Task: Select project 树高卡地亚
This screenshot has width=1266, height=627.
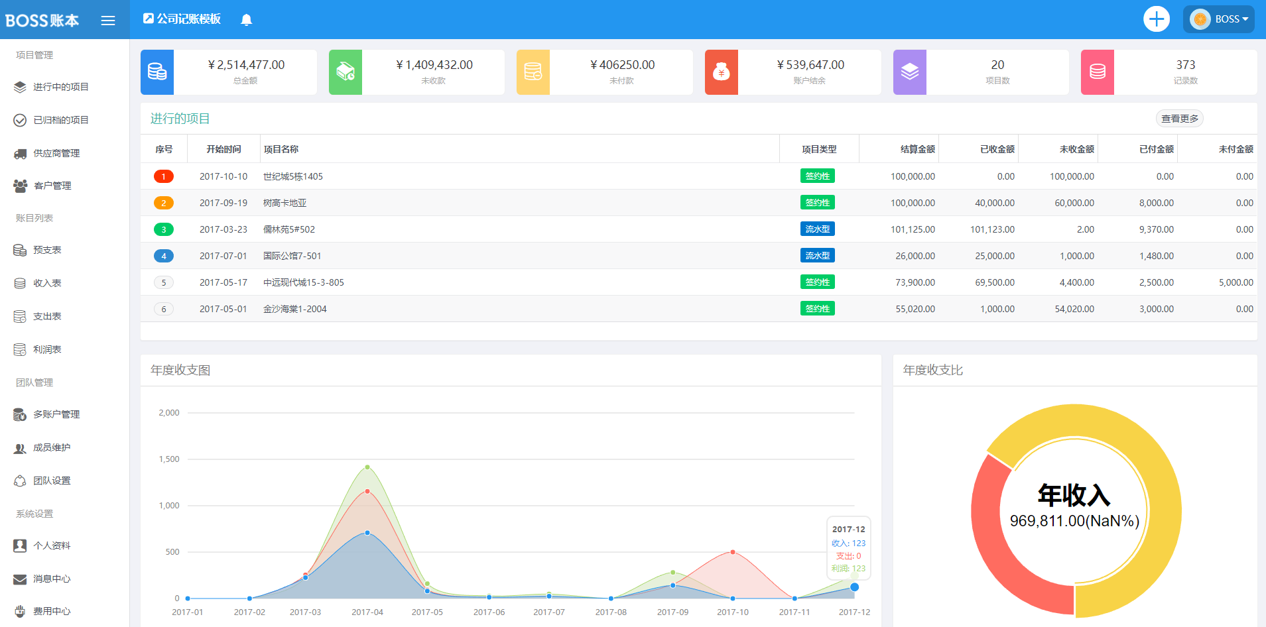Action: (x=285, y=203)
